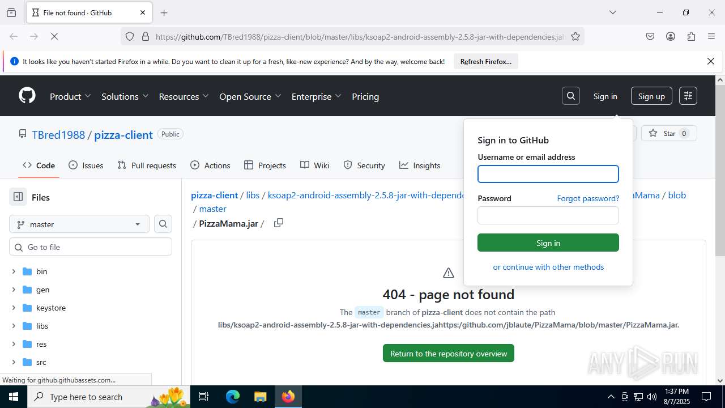Open the Firefox account icon
Screen dimensions: 725x408
671,36
